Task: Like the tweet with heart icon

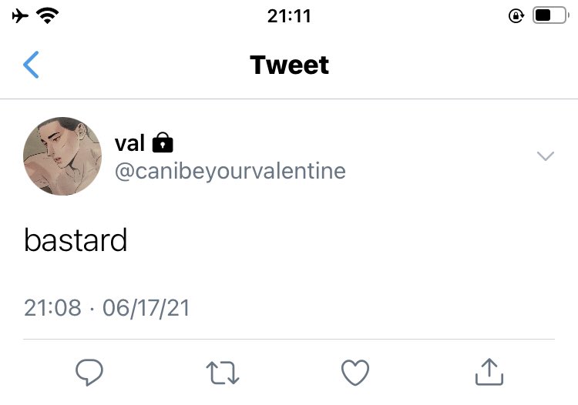Action: pos(355,372)
